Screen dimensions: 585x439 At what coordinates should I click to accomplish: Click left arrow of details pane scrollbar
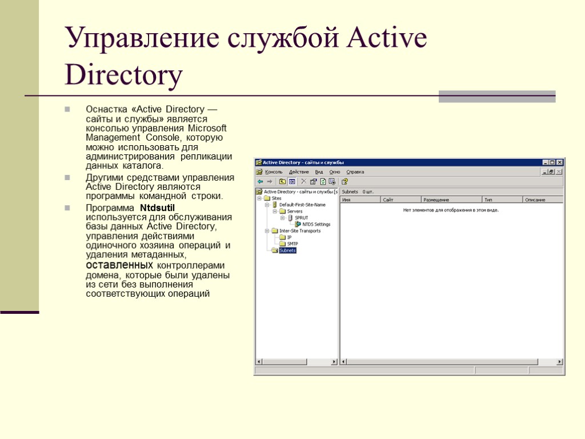click(x=343, y=361)
